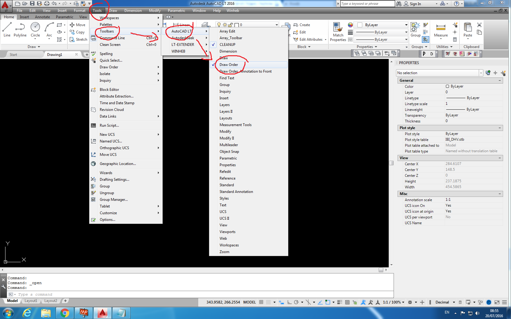This screenshot has width=511, height=319.
Task: Toggle transparency display in status bar
Action: [347, 302]
